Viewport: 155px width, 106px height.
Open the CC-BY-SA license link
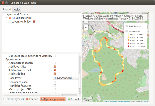[x=144, y=101]
